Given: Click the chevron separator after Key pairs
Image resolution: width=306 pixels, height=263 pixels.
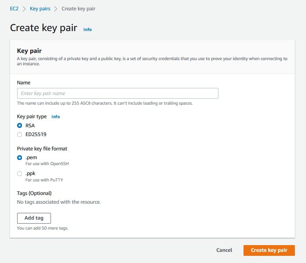Looking at the screenshot, I should 56,9.
